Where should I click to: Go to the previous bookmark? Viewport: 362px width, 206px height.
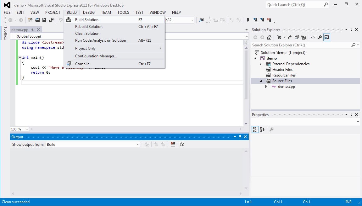click(x=255, y=20)
